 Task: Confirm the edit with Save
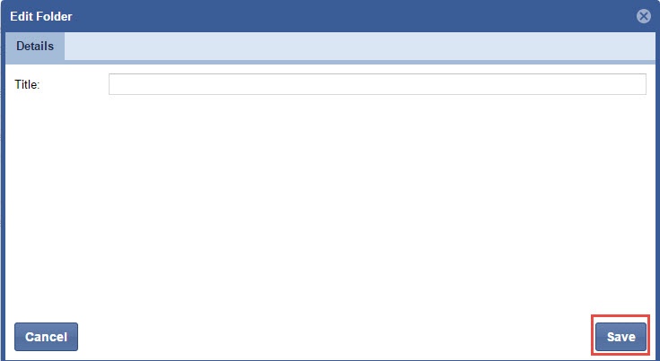tap(620, 337)
